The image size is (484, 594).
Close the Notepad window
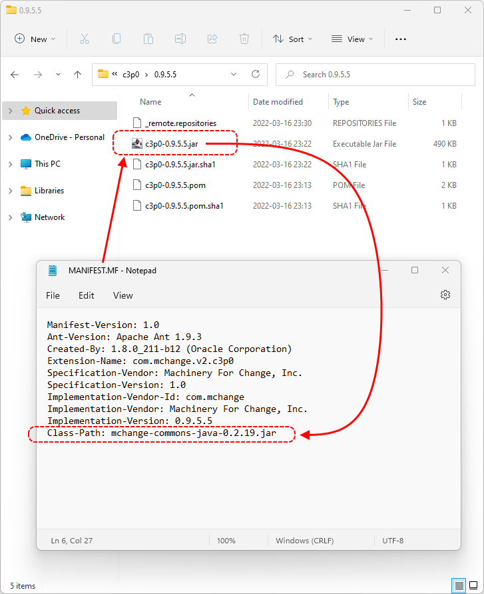445,270
